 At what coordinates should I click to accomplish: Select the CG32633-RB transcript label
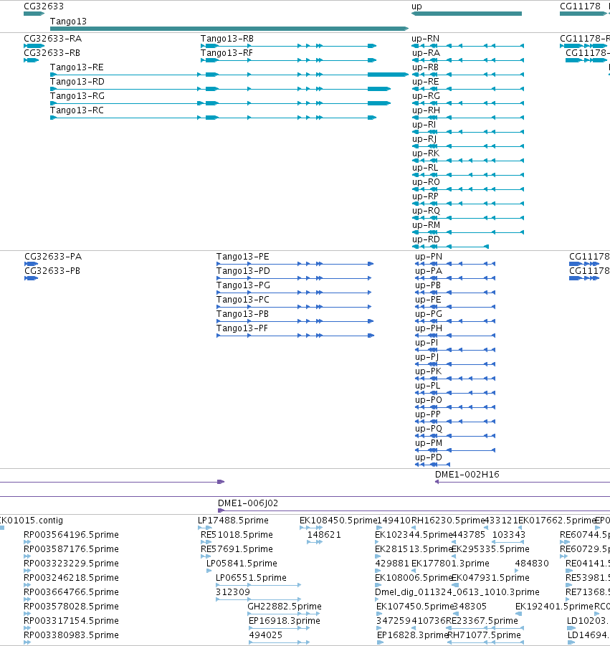[x=52, y=53]
